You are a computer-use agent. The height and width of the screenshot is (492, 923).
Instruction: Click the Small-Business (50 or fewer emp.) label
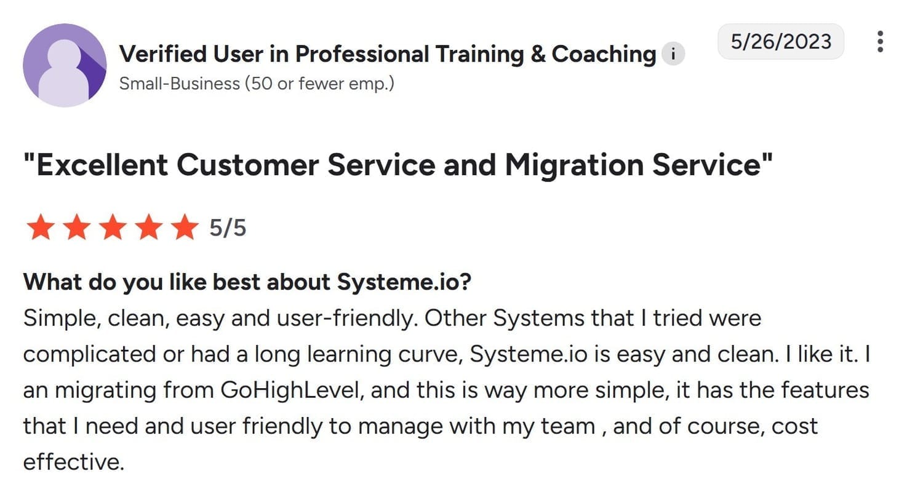(x=257, y=83)
